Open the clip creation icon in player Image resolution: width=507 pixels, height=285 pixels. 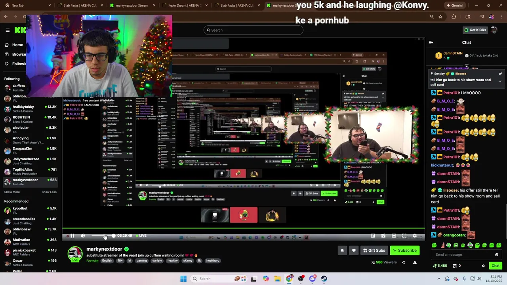pyautogui.click(x=383, y=236)
